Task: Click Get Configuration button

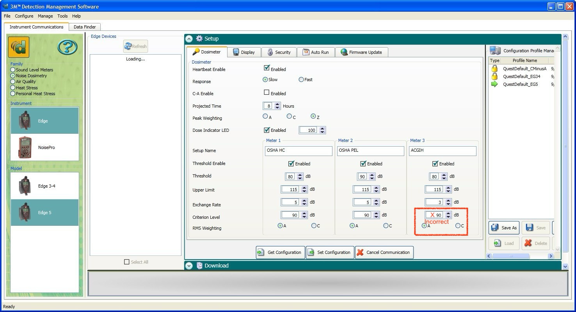Action: [280, 252]
